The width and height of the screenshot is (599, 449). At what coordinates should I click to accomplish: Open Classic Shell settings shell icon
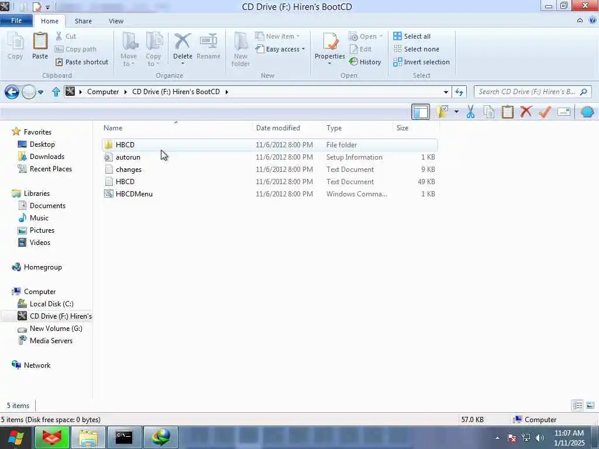pyautogui.click(x=587, y=112)
